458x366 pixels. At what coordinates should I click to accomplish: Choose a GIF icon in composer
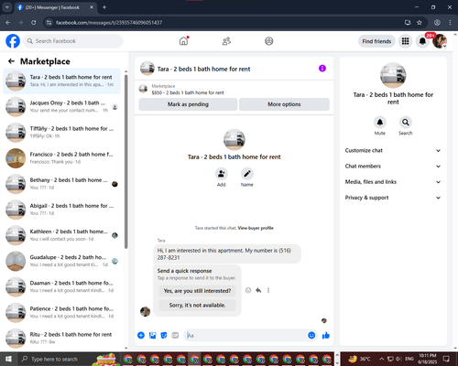click(x=175, y=336)
